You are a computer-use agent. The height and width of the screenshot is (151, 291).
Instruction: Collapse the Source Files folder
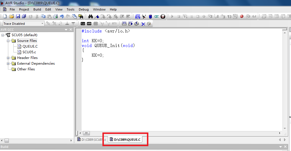(x=8, y=41)
